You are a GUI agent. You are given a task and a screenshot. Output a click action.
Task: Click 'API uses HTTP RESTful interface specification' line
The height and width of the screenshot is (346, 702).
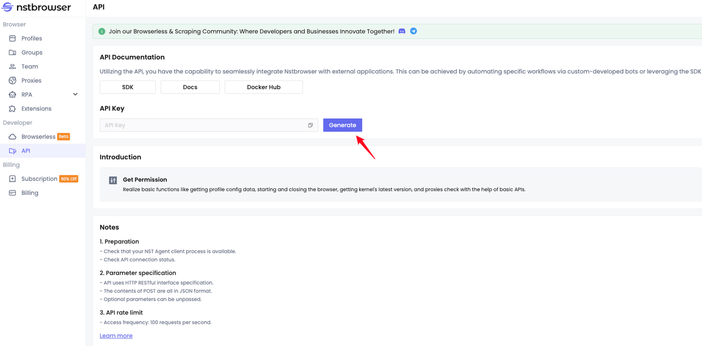click(157, 282)
